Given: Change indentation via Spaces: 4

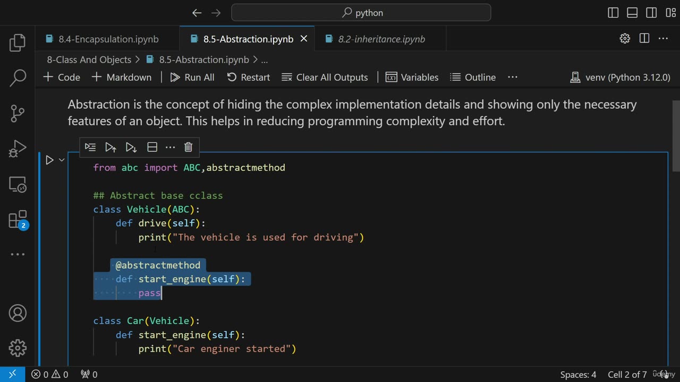Looking at the screenshot, I should coord(578,374).
